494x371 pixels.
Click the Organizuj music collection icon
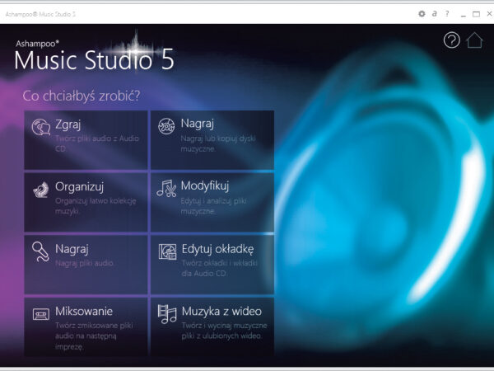click(x=41, y=189)
